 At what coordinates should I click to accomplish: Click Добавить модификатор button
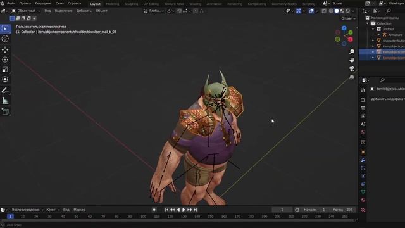388,99
